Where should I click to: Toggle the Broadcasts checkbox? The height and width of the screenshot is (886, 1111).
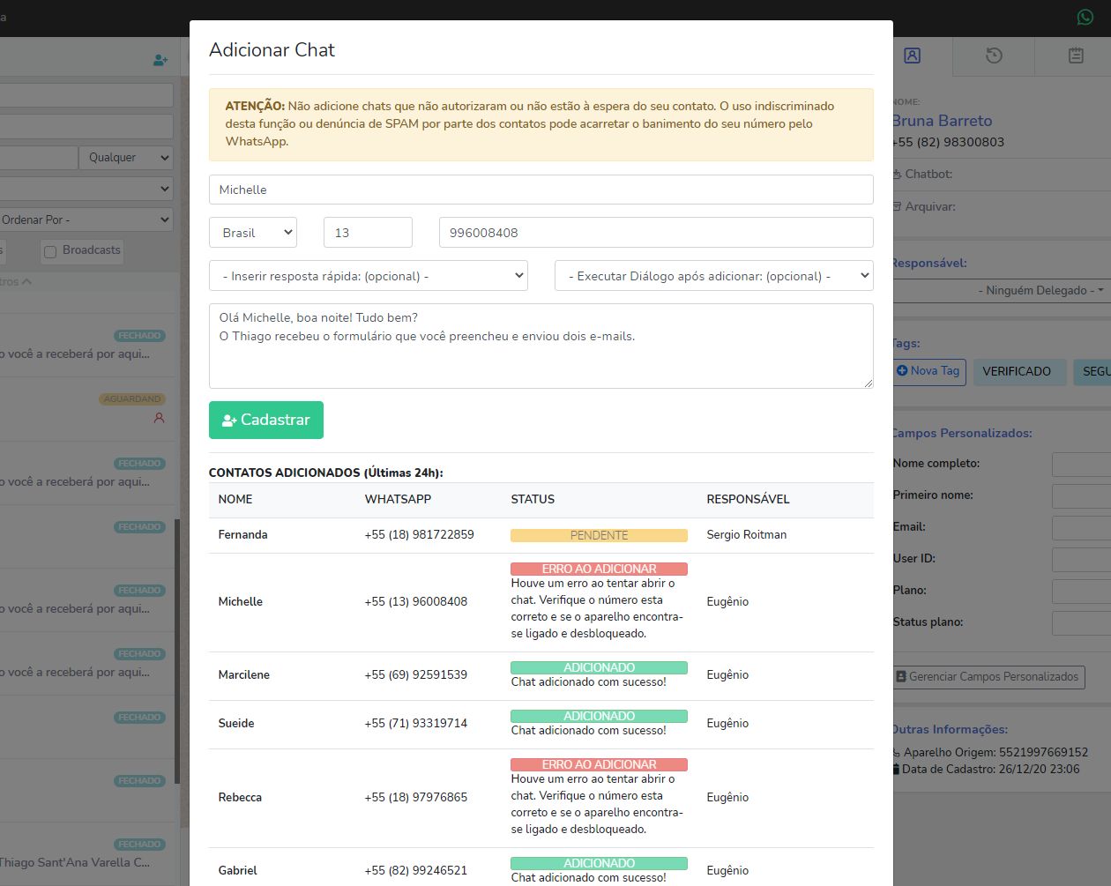click(50, 252)
